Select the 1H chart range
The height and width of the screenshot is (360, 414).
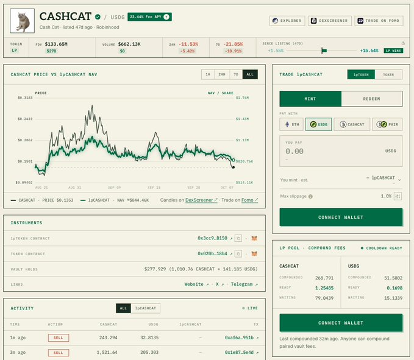tap(208, 74)
